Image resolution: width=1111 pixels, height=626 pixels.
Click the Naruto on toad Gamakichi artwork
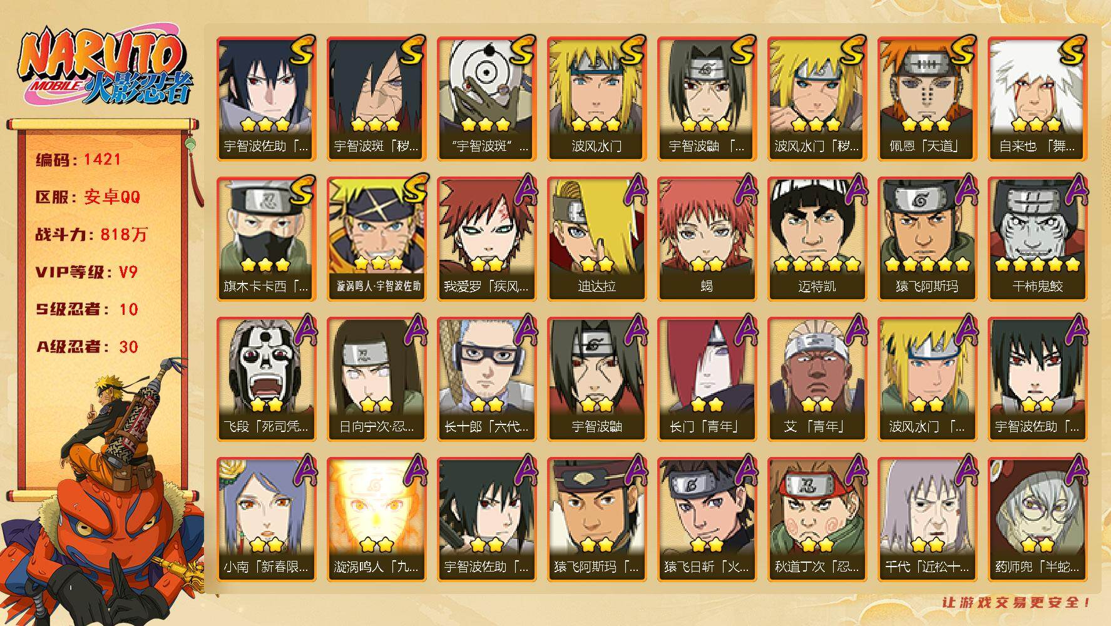point(103,495)
